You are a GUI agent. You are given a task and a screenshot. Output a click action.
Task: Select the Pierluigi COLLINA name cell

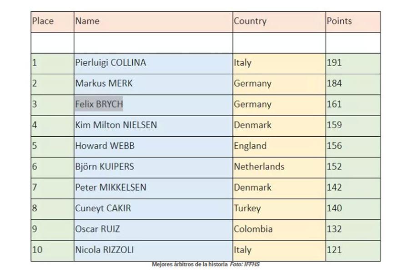(x=111, y=63)
